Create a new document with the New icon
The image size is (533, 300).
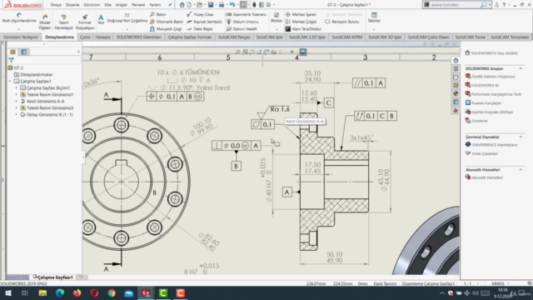[x=189, y=5]
